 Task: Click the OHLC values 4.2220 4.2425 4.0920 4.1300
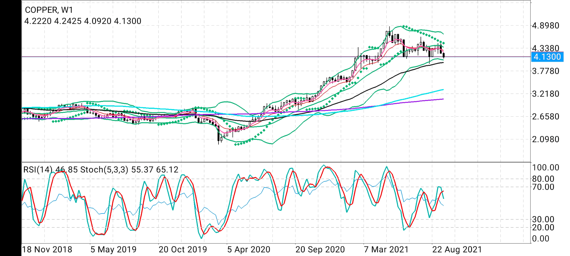(83, 21)
